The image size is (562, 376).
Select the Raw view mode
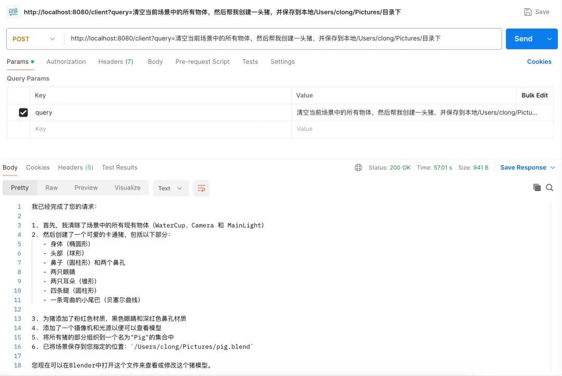point(52,188)
